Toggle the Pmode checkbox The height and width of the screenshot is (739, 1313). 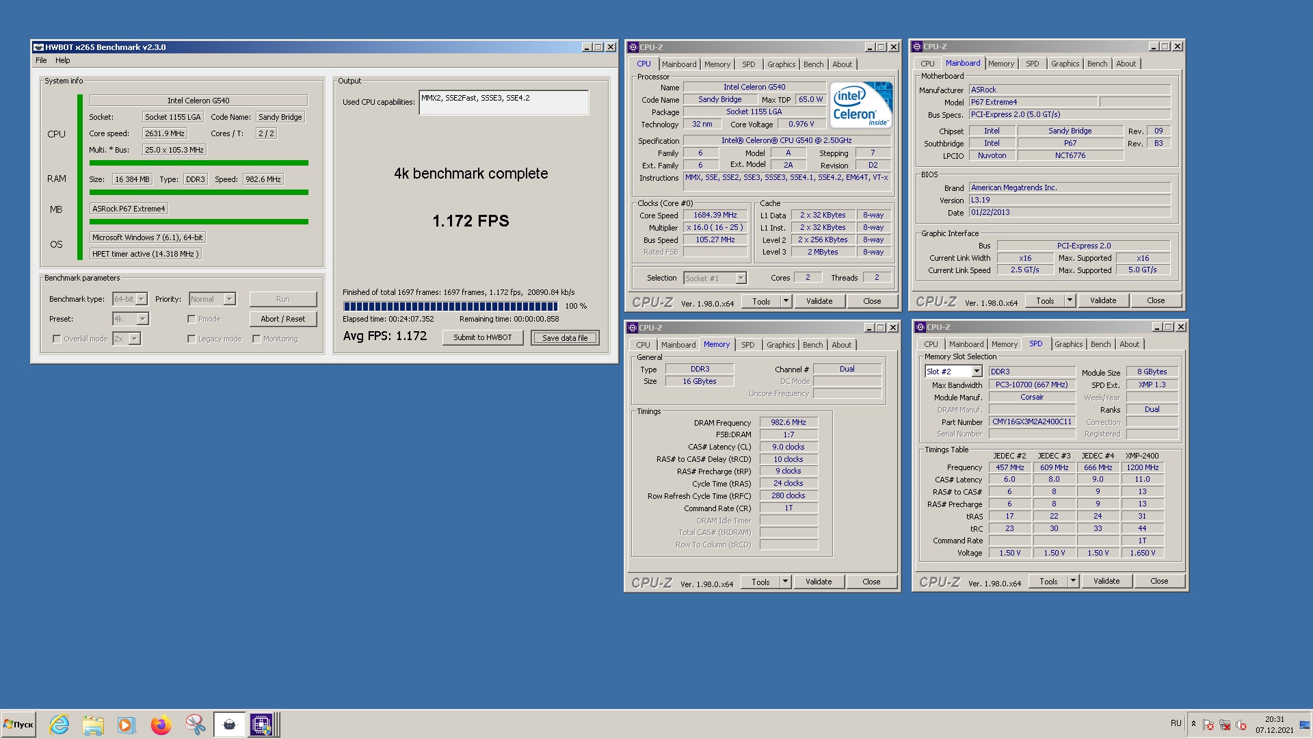click(x=191, y=319)
